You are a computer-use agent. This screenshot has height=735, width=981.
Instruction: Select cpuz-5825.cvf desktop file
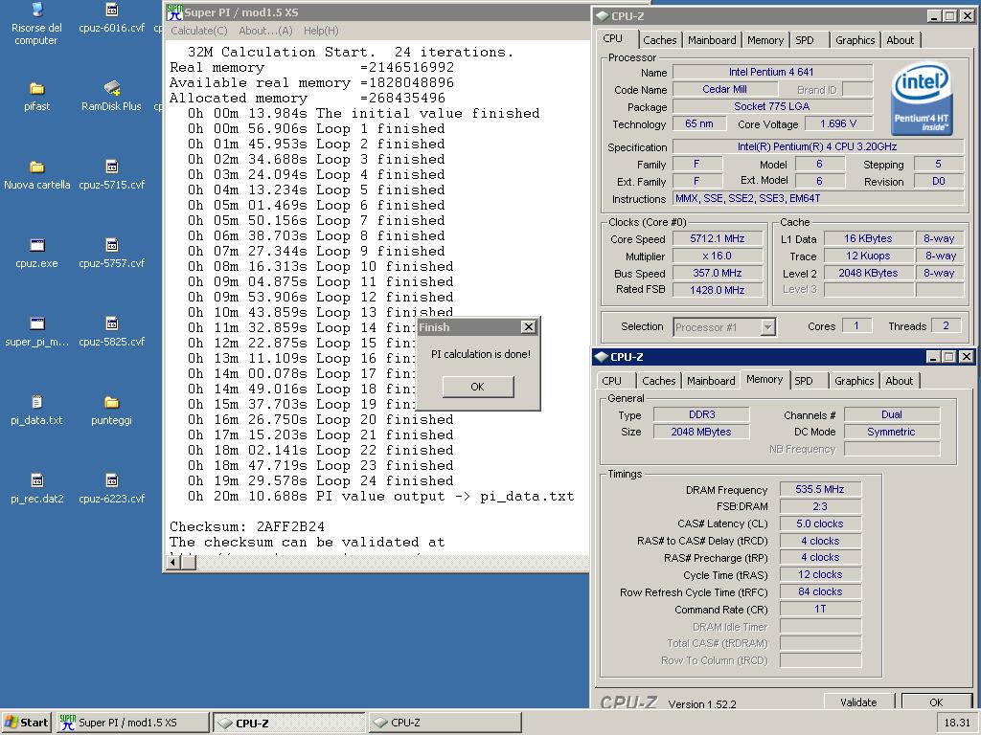(111, 332)
